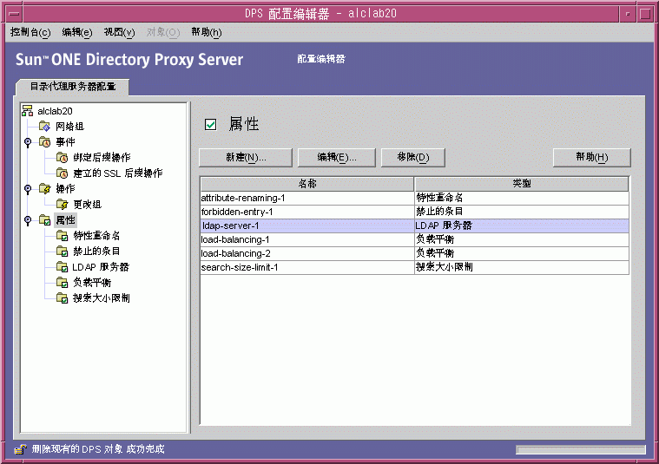
Task: Select the 搜索大小限制 tree label
Action: click(x=102, y=297)
